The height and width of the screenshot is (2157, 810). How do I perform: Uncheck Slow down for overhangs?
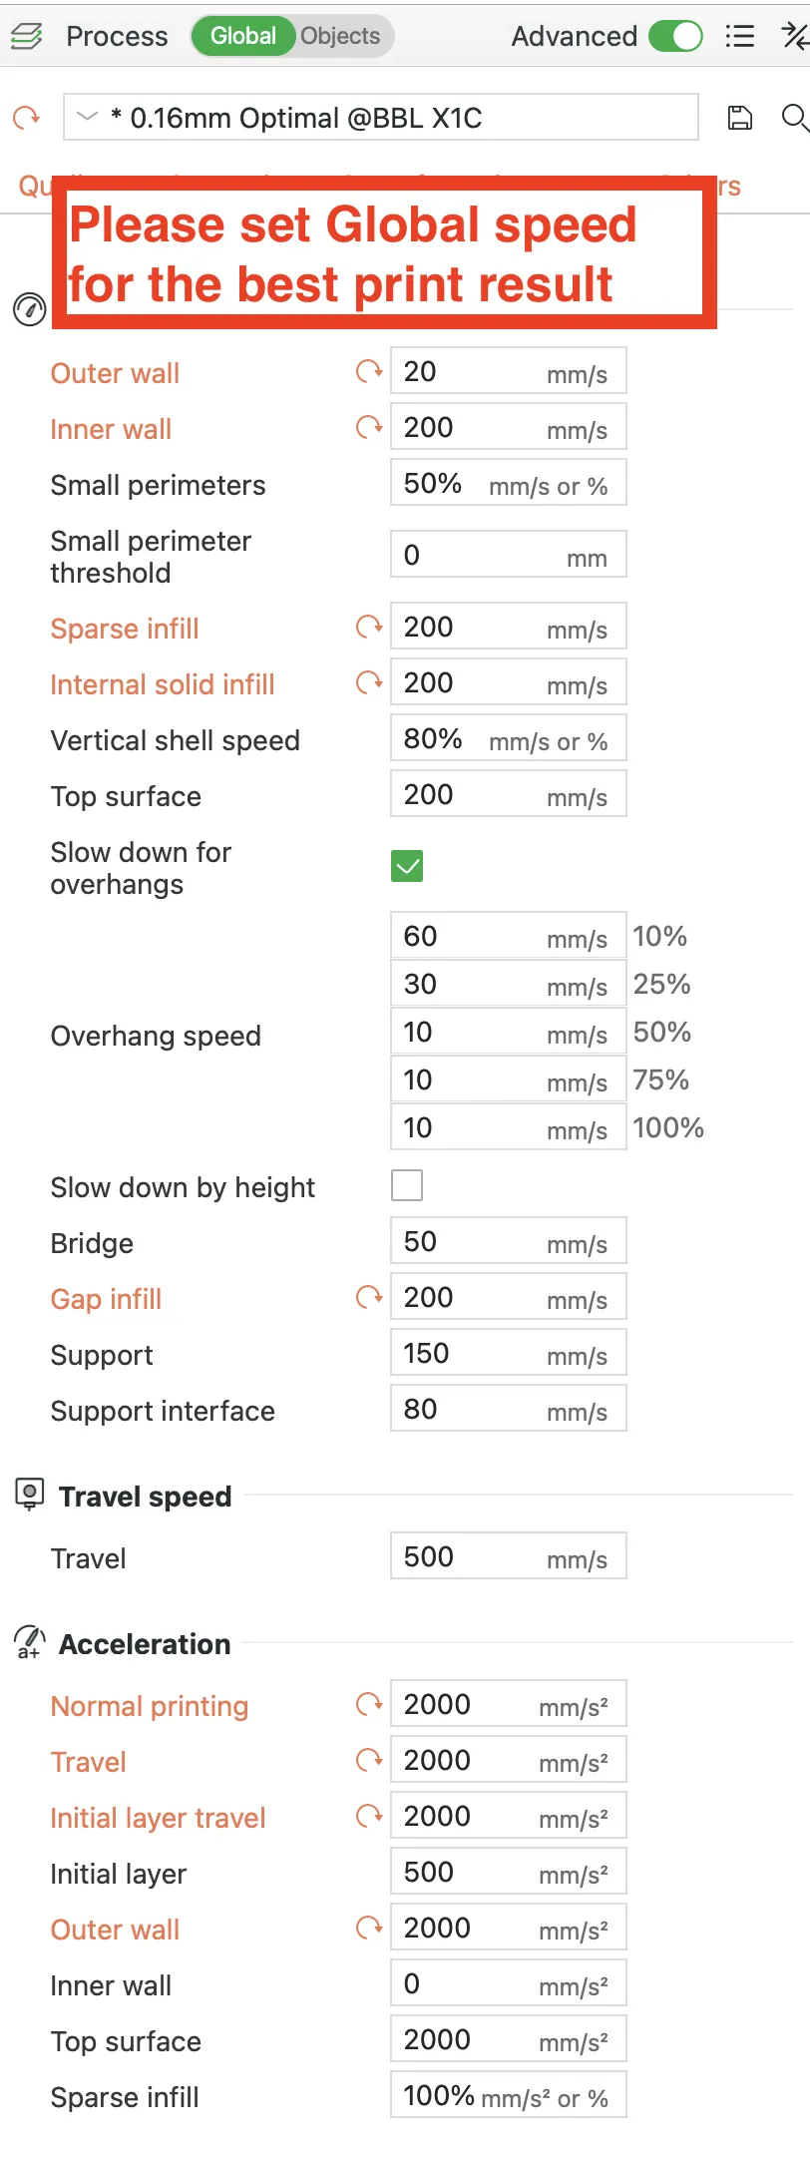click(x=407, y=866)
